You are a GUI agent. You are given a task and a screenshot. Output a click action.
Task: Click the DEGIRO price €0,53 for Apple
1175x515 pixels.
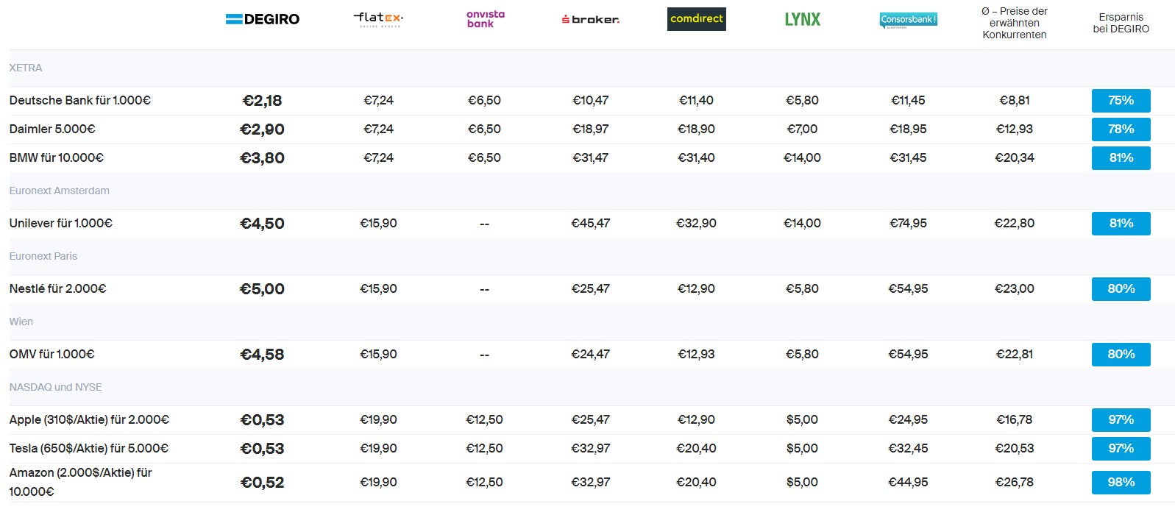tap(262, 420)
